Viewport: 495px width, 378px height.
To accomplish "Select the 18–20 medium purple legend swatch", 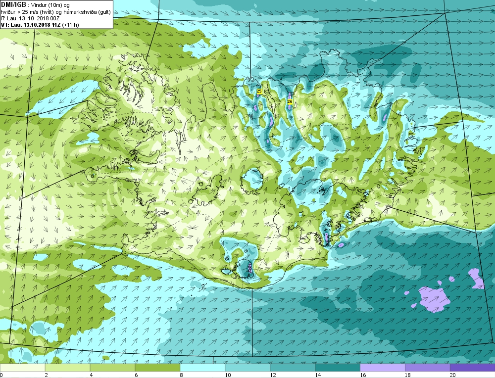I will click(428, 368).
